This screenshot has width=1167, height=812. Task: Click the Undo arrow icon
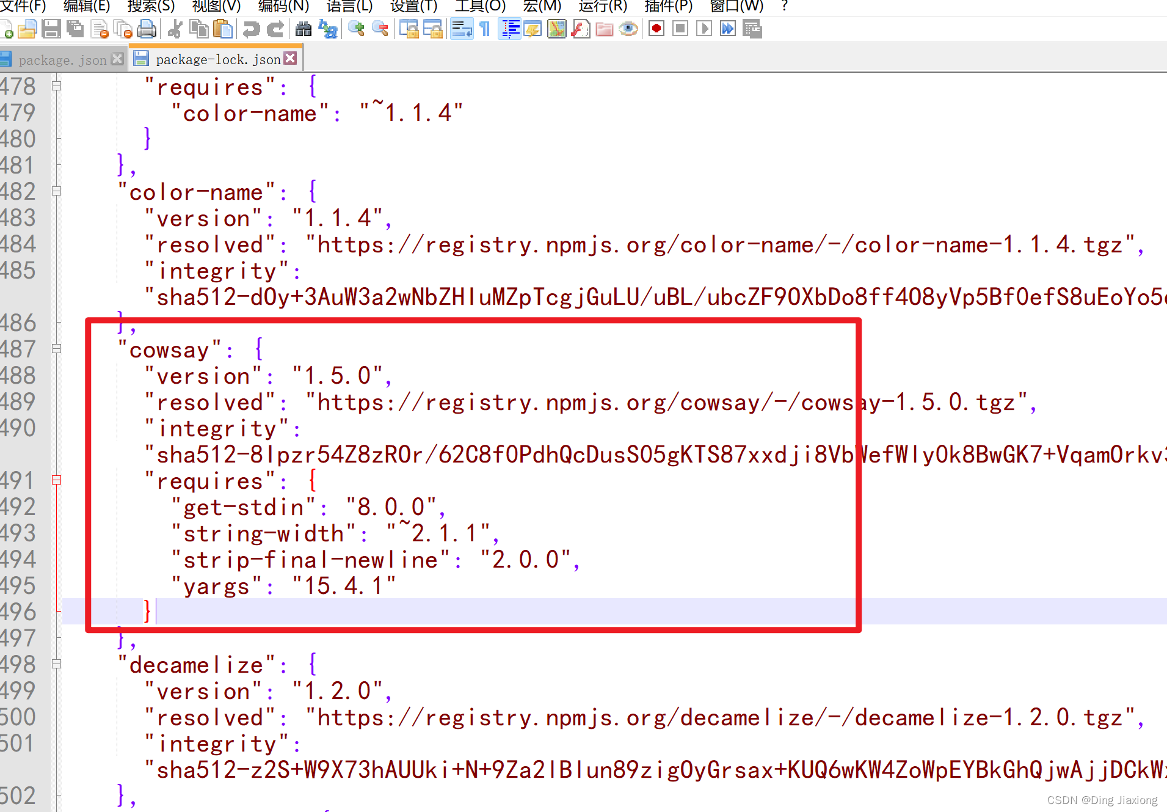point(251,29)
